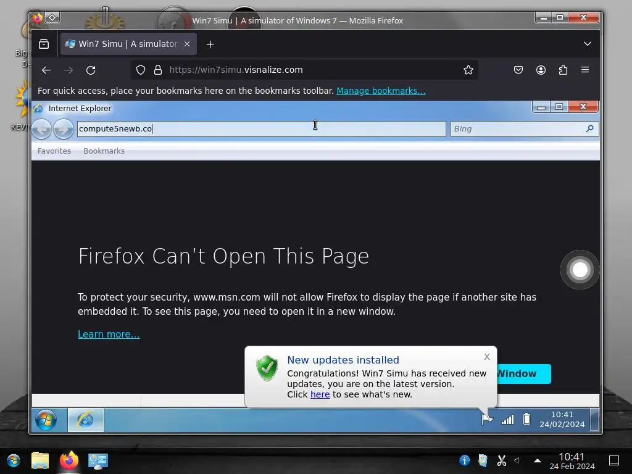The image size is (632, 474).
Task: Open Favorites in Internet Explorer
Action: click(x=54, y=151)
